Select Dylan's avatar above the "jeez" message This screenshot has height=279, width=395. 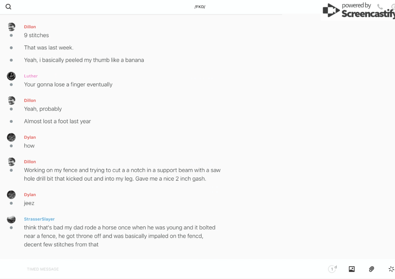pos(11,195)
